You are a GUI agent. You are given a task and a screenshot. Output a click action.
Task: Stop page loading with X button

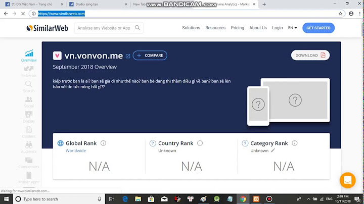pyautogui.click(x=23, y=14)
